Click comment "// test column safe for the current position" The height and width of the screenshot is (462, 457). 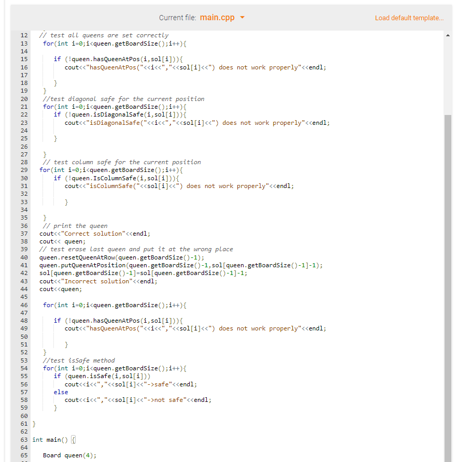coord(122,162)
